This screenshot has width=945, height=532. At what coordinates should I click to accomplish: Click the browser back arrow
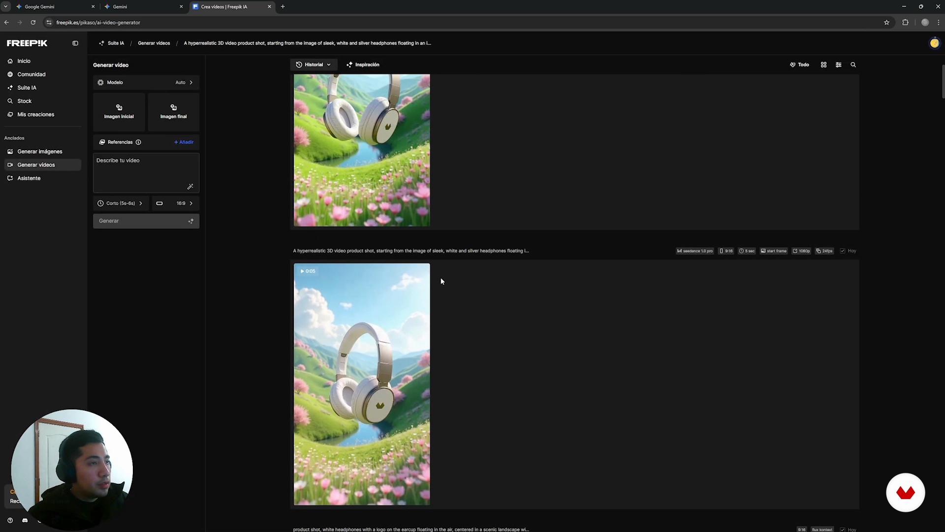pos(6,23)
